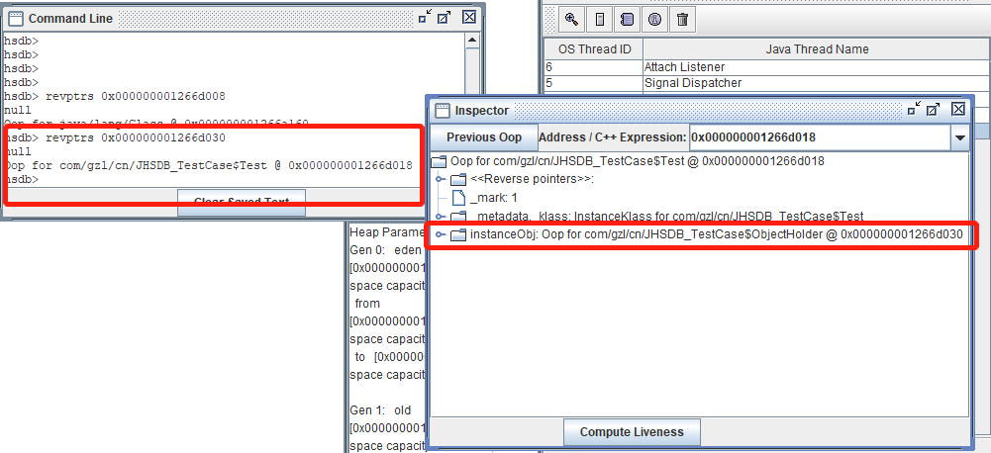This screenshot has height=453, width=991.
Task: Click the Command Line scrollbar up arrow
Action: pyautogui.click(x=472, y=41)
